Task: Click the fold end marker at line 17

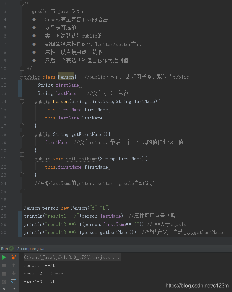Action: [x=22, y=126]
